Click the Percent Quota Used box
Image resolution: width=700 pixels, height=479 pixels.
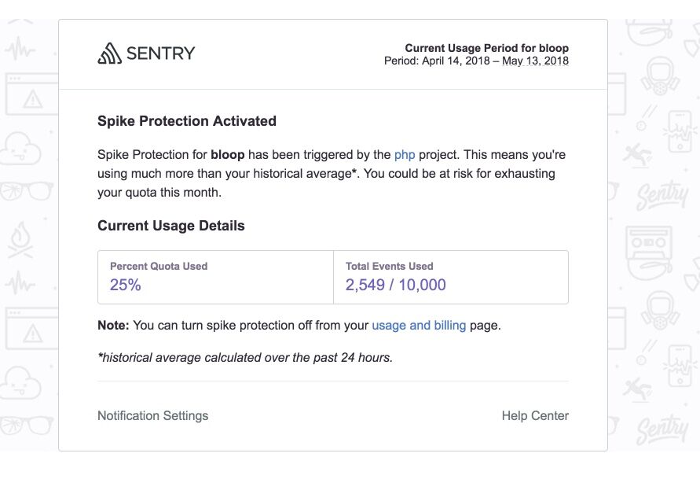pos(215,277)
